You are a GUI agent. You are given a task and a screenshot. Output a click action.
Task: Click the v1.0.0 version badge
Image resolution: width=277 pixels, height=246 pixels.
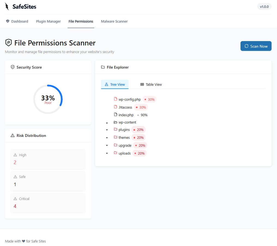[264, 7]
